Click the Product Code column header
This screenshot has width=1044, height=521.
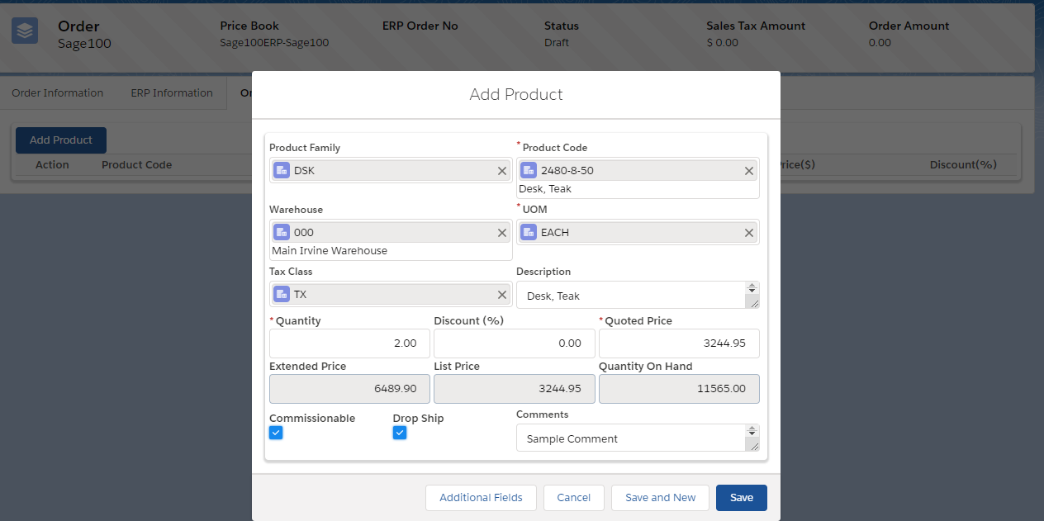[x=136, y=165]
